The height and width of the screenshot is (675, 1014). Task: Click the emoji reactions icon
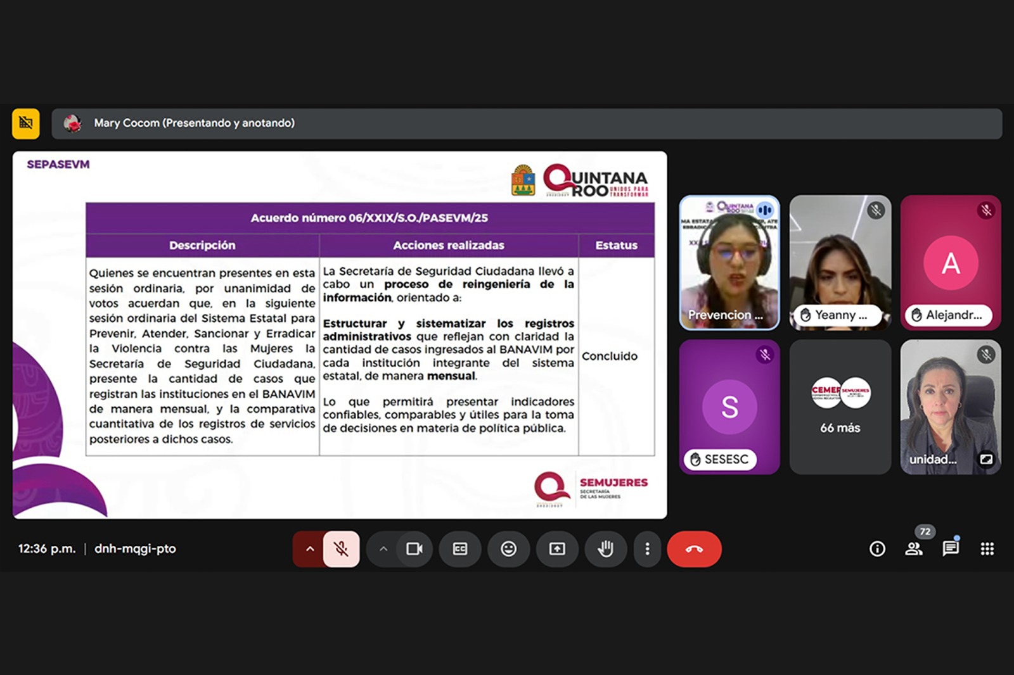(508, 549)
